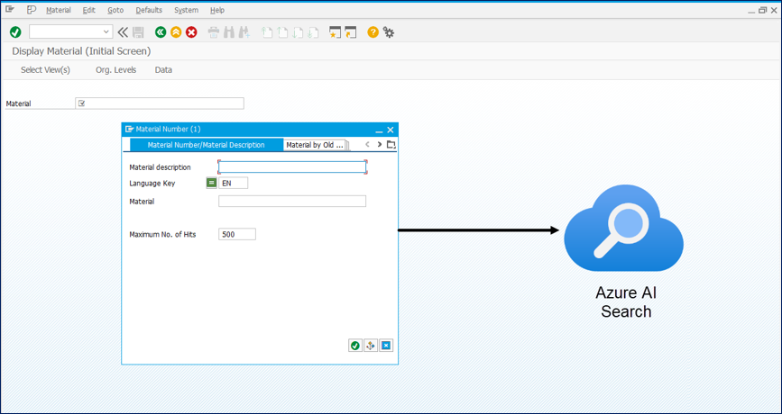This screenshot has width=782, height=414.
Task: Click the Material Number dialog menu icon
Action: coord(130,130)
